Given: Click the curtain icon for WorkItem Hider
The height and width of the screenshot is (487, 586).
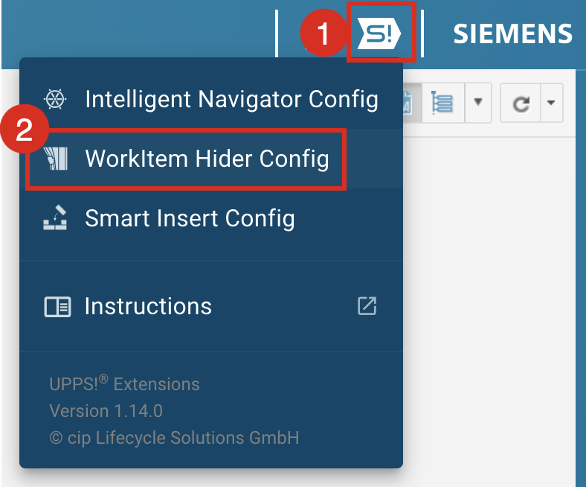Looking at the screenshot, I should pos(56,159).
